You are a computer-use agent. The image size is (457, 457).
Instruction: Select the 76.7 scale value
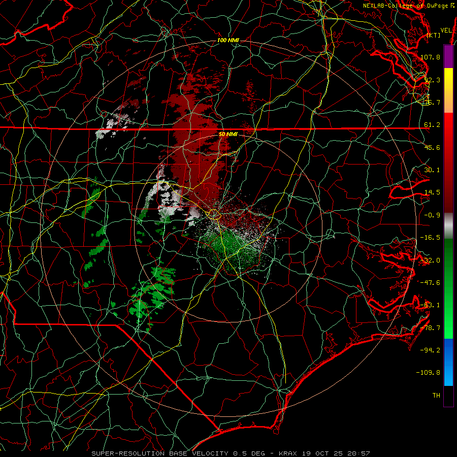(432, 102)
